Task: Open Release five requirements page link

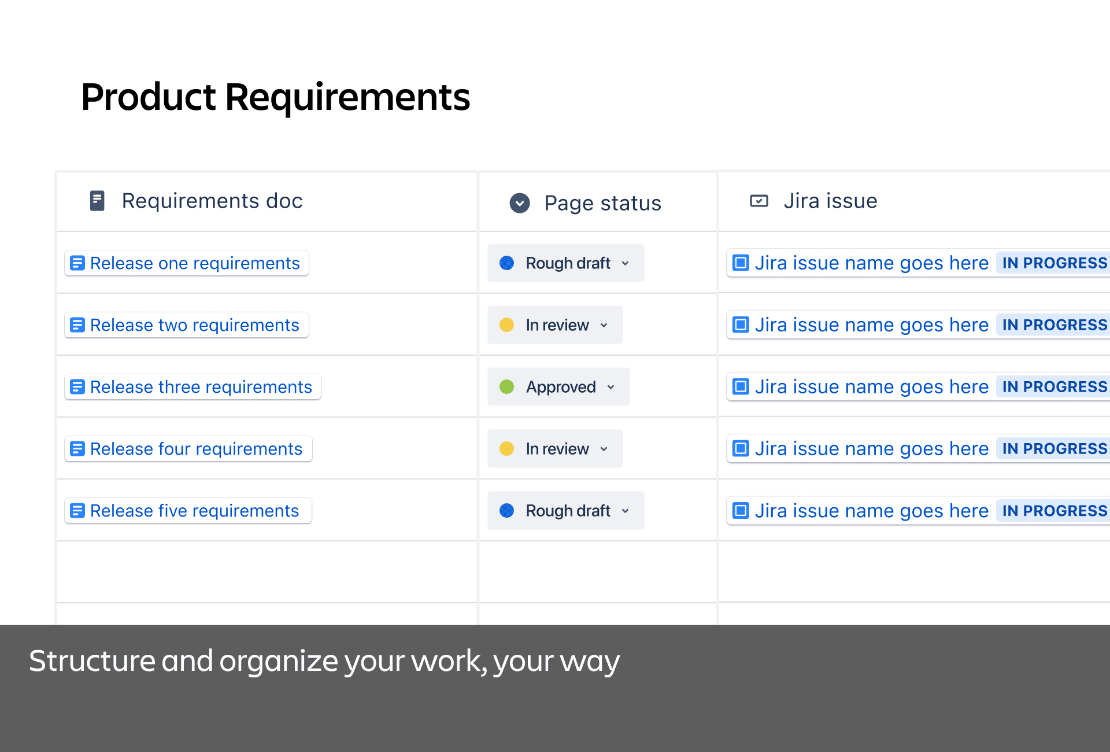Action: tap(194, 511)
